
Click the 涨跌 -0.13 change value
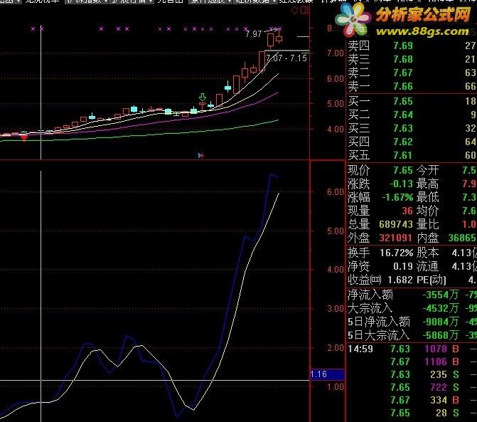point(401,184)
